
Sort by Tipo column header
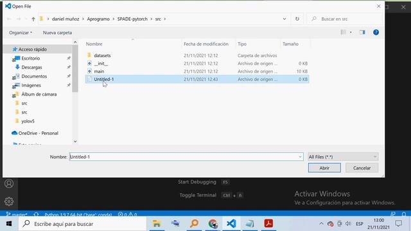[242, 44]
